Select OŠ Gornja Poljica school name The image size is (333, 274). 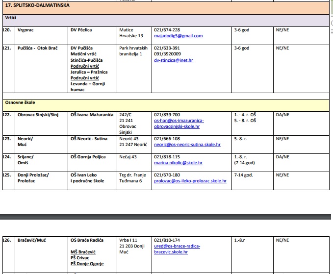pos(88,157)
